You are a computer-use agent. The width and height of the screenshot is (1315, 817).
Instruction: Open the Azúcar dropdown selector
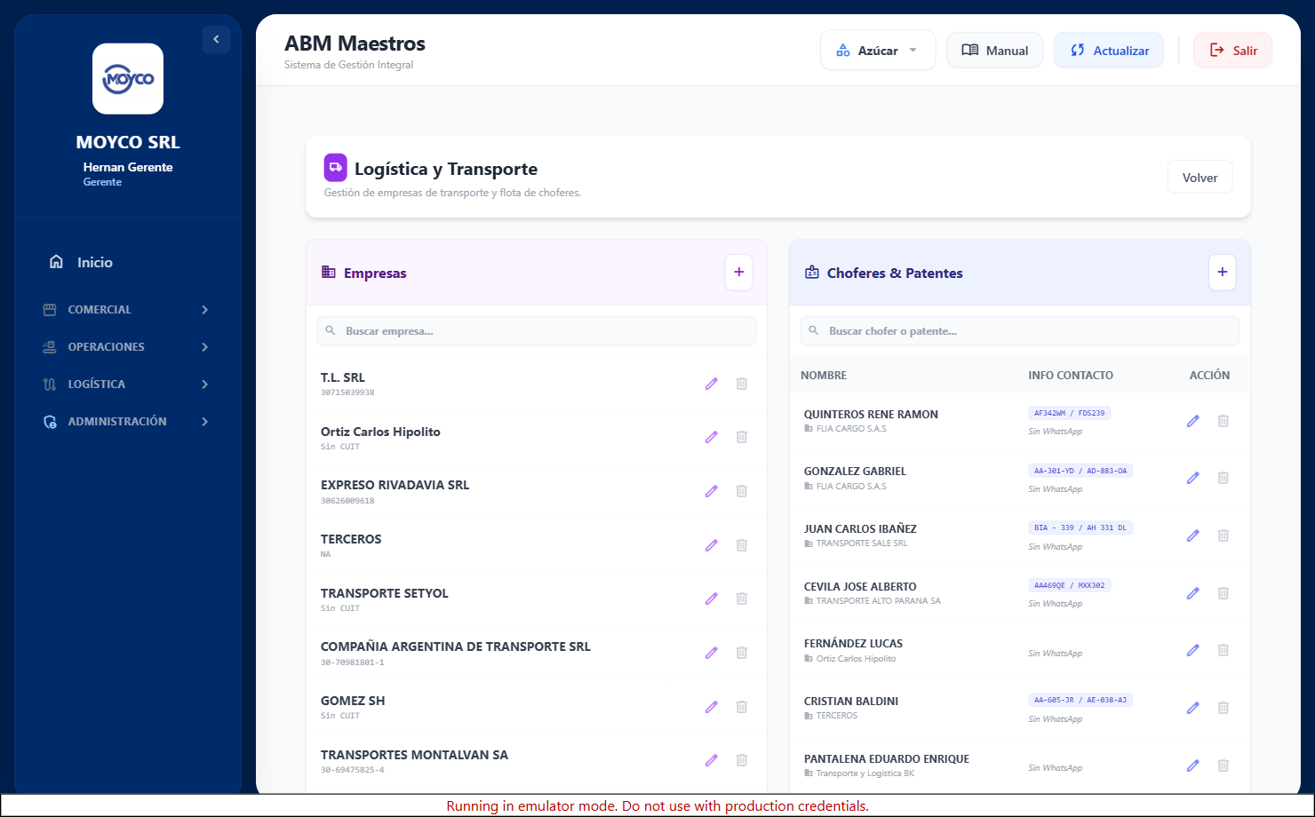[878, 51]
